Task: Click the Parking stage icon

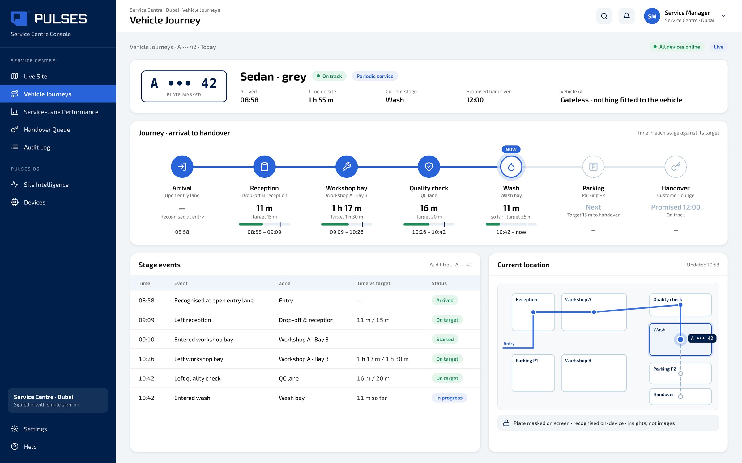Action: (x=593, y=167)
